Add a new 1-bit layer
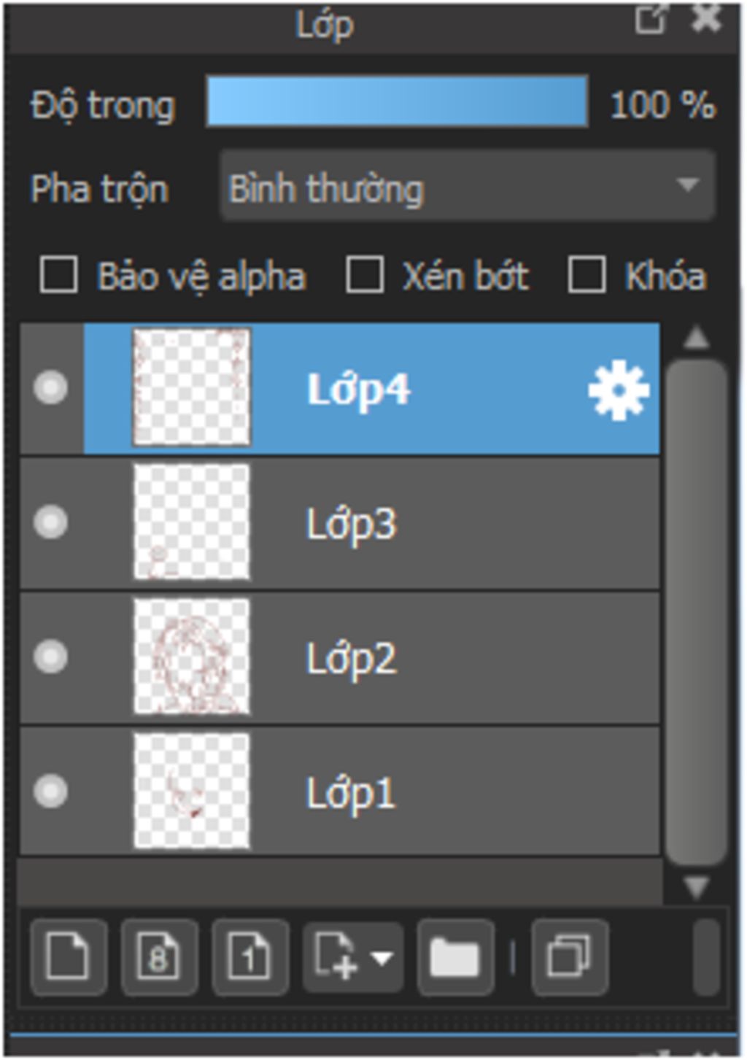This screenshot has width=747, height=1060. click(249, 957)
